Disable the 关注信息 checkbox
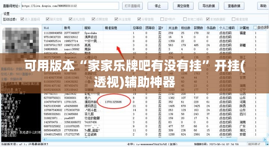 (116, 19)
